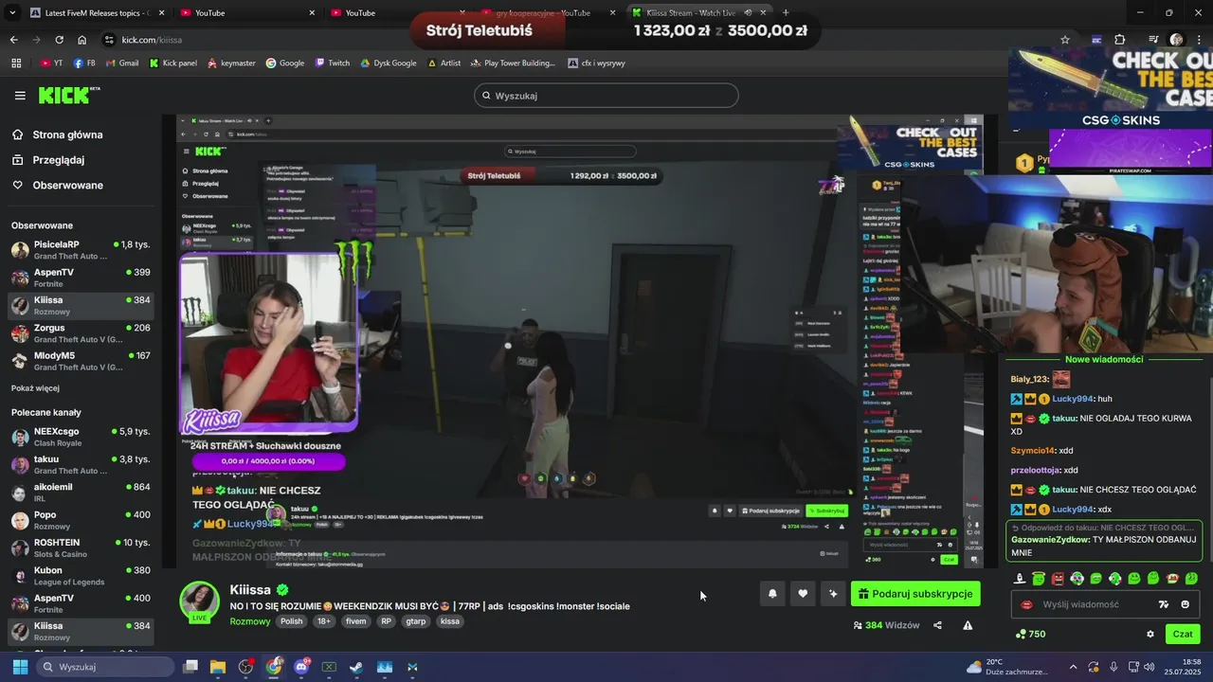The width and height of the screenshot is (1213, 682).
Task: Select the RP tag
Action: point(386,621)
